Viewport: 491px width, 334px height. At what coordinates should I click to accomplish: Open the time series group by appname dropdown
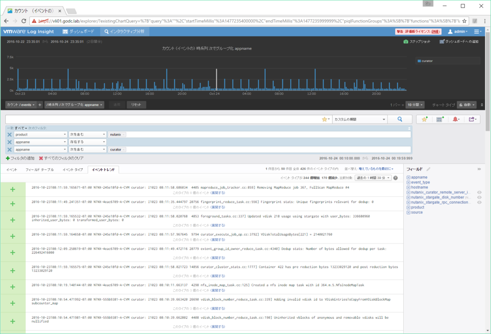coord(74,105)
